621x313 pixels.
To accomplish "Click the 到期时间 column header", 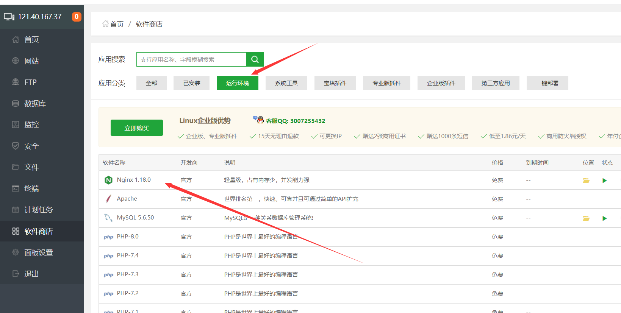I will click(537, 162).
